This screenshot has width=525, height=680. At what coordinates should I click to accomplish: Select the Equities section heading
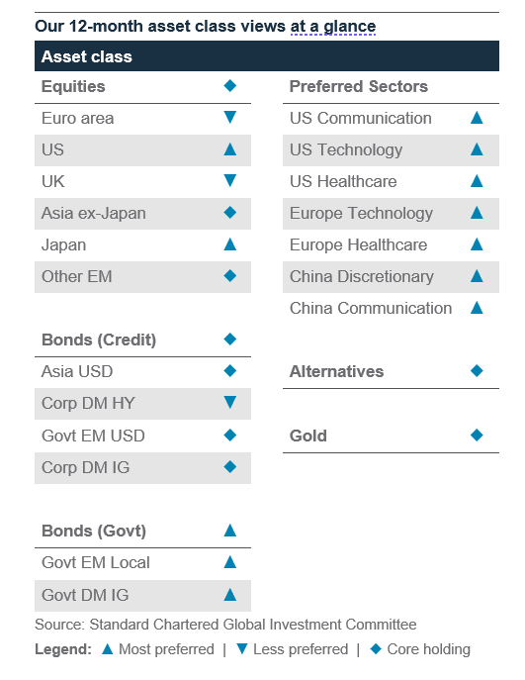click(x=73, y=86)
